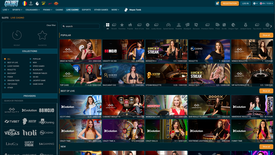Expand the PROMO menu dropdown

pyautogui.click(x=48, y=10)
